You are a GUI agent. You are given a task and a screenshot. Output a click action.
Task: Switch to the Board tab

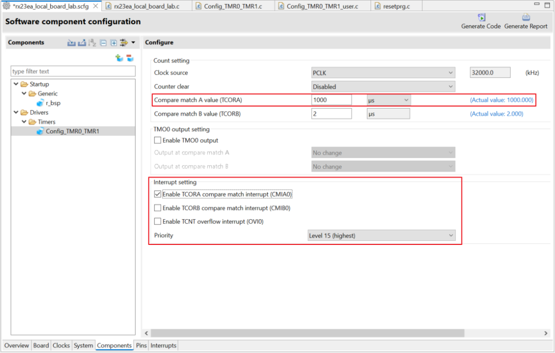pyautogui.click(x=41, y=346)
